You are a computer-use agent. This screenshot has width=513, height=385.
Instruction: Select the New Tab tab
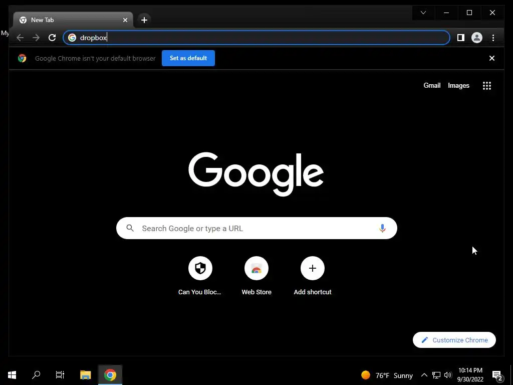pyautogui.click(x=73, y=20)
